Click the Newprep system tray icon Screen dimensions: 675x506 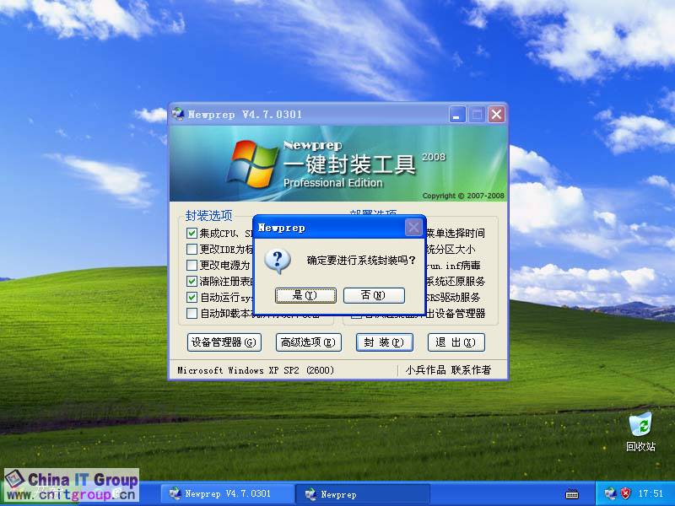click(x=610, y=493)
